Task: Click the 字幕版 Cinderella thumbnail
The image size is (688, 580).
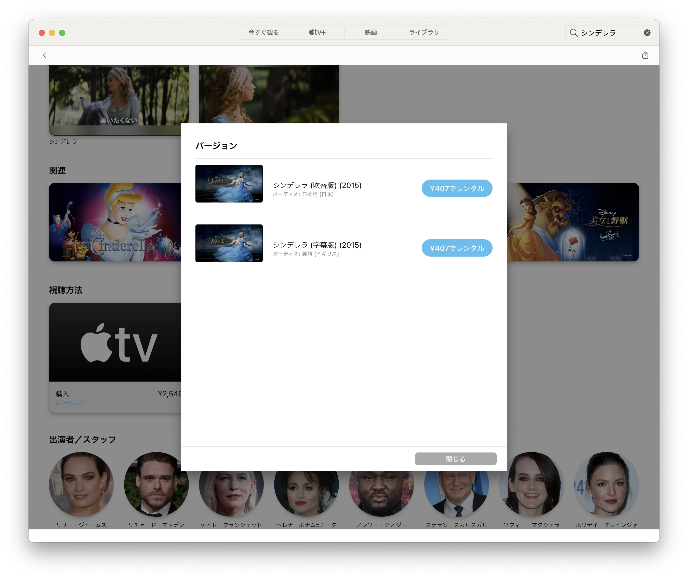Action: point(229,243)
